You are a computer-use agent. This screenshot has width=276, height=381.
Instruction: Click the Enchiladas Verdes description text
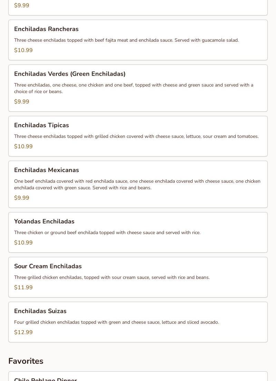point(134,88)
